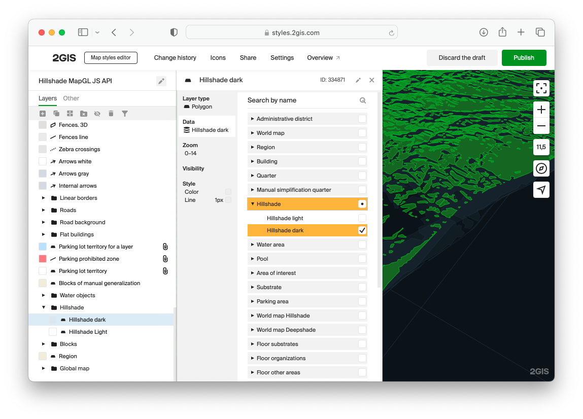Collapse the Hillshade group in the layers panel

coord(44,307)
